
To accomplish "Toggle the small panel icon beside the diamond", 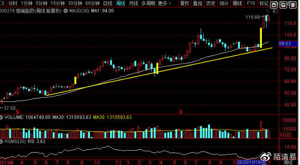I will (275, 11).
